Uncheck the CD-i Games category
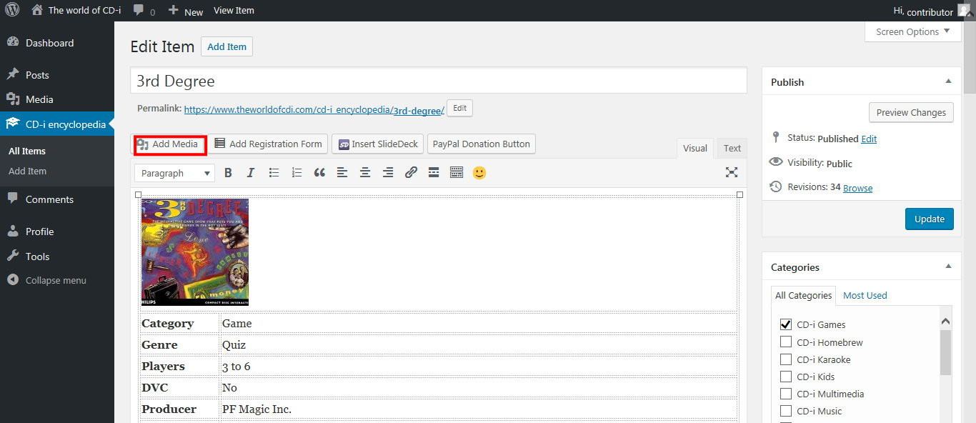The image size is (976, 423). click(x=786, y=324)
